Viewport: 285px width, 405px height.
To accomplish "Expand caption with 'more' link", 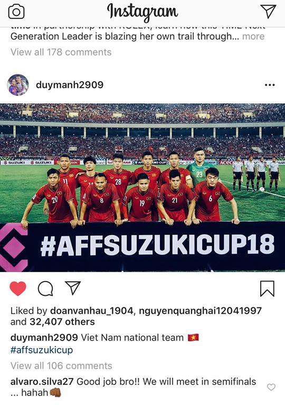I will pos(253,36).
